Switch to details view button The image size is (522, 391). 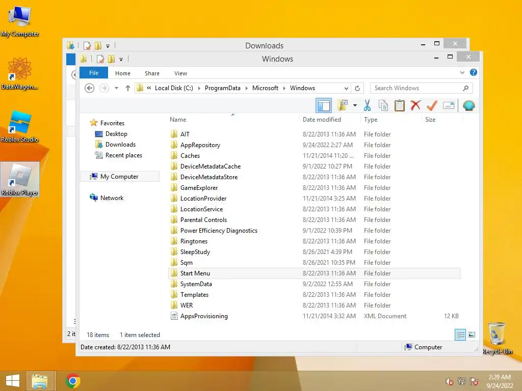(460, 334)
